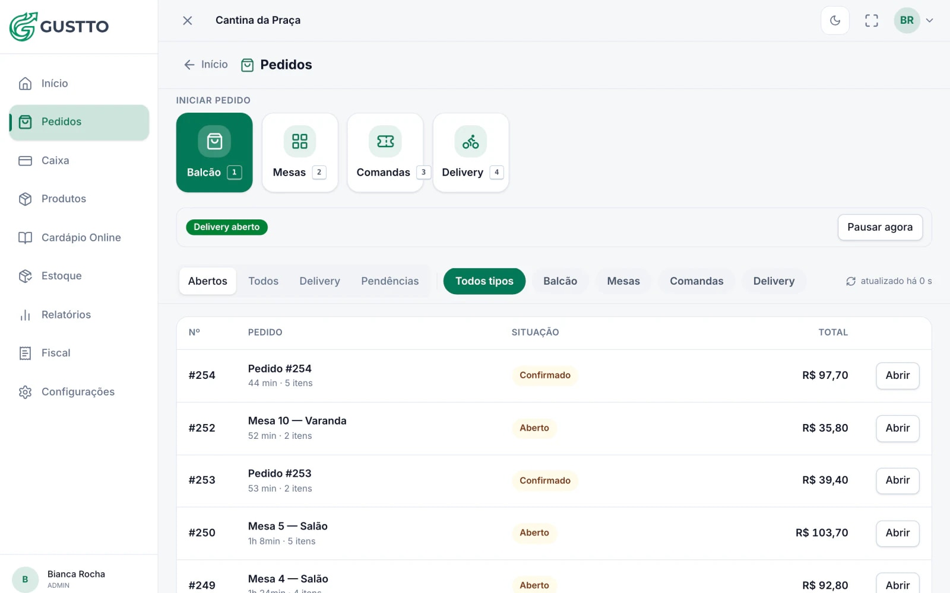Open the BR user avatar

pyautogui.click(x=907, y=20)
